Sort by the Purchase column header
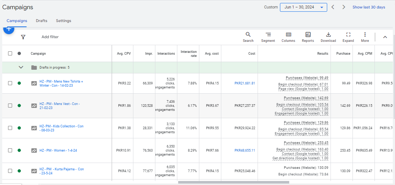The height and width of the screenshot is (185, 395). click(343, 54)
